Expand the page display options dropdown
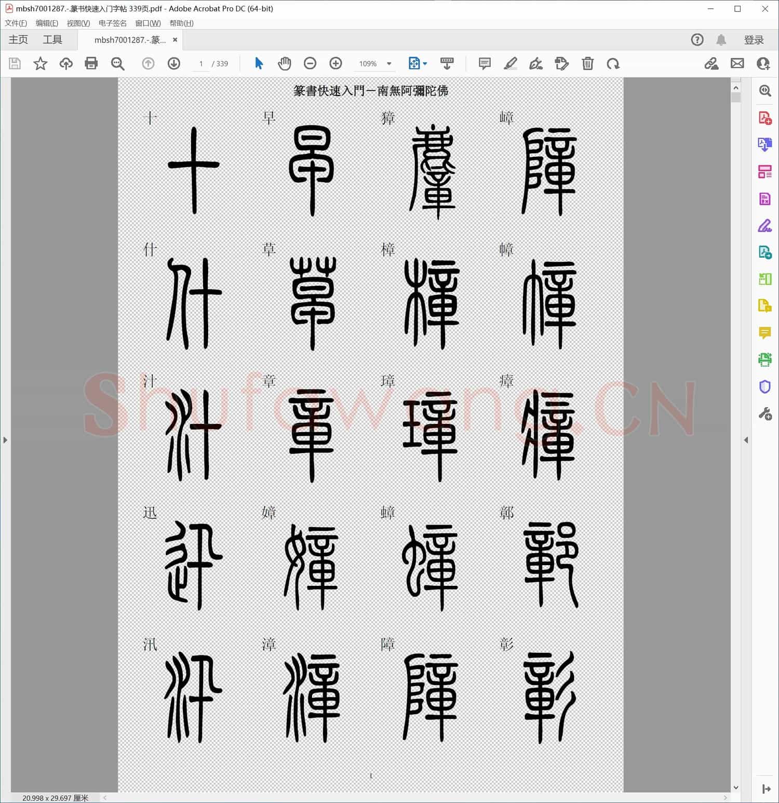This screenshot has height=803, width=779. point(424,63)
